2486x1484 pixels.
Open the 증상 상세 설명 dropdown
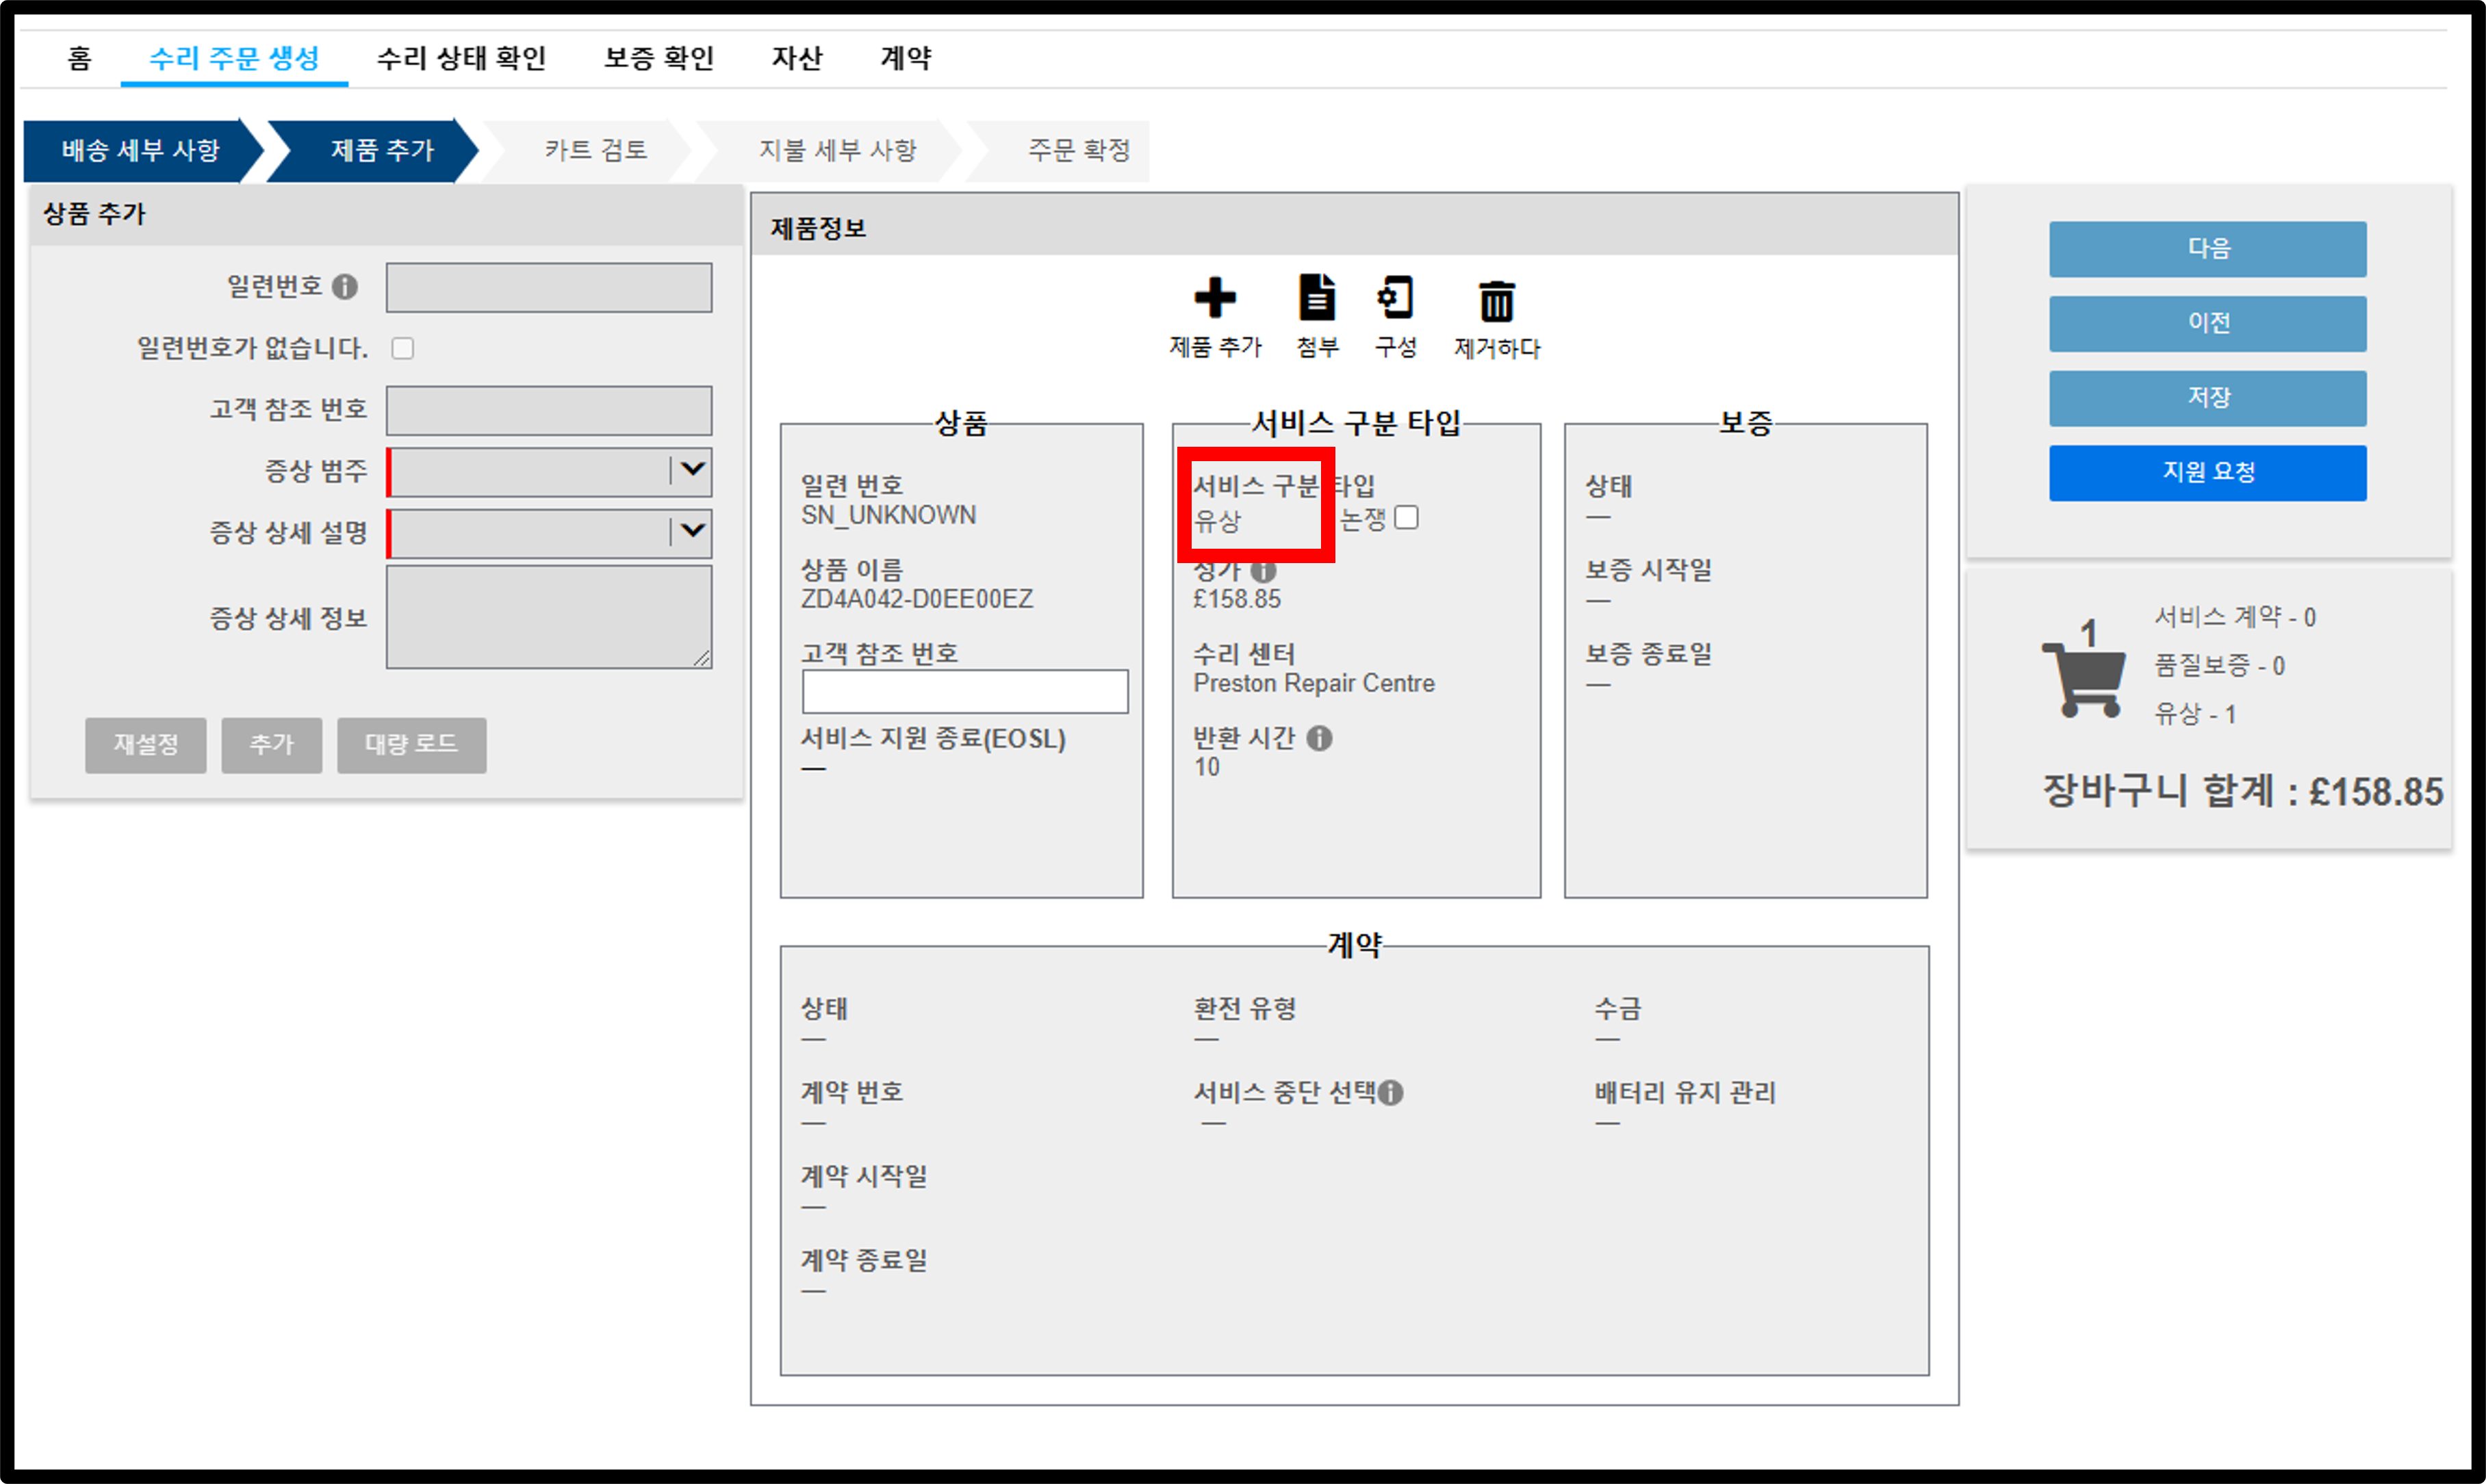(x=549, y=533)
